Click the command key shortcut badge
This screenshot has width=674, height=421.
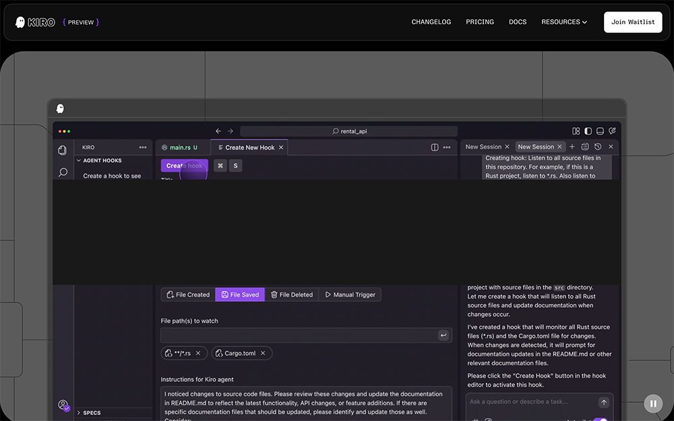point(220,166)
